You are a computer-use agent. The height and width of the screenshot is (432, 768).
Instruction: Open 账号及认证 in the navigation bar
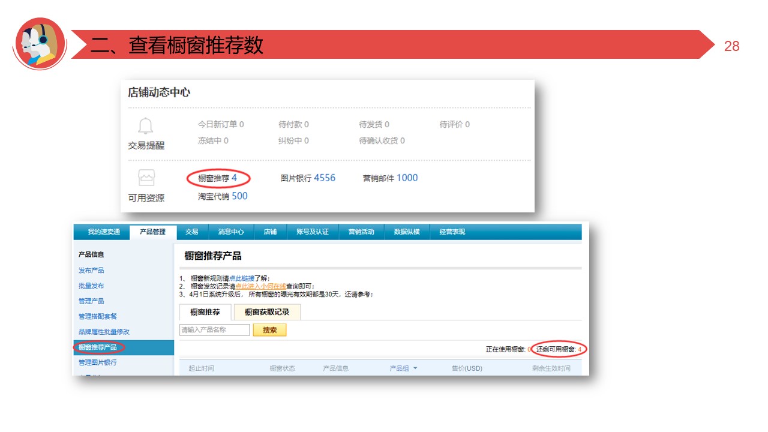coord(313,232)
